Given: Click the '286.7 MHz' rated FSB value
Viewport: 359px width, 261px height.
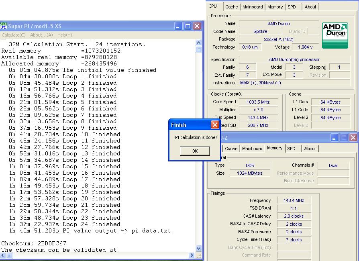Looking at the screenshot, I should pyautogui.click(x=258, y=125).
